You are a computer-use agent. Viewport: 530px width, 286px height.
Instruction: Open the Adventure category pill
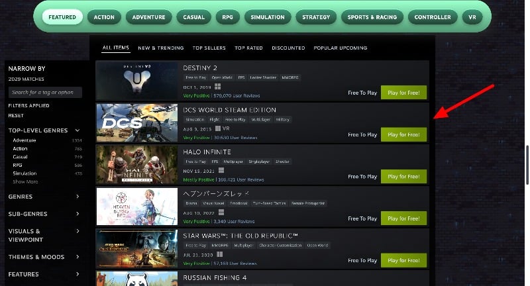tap(148, 17)
